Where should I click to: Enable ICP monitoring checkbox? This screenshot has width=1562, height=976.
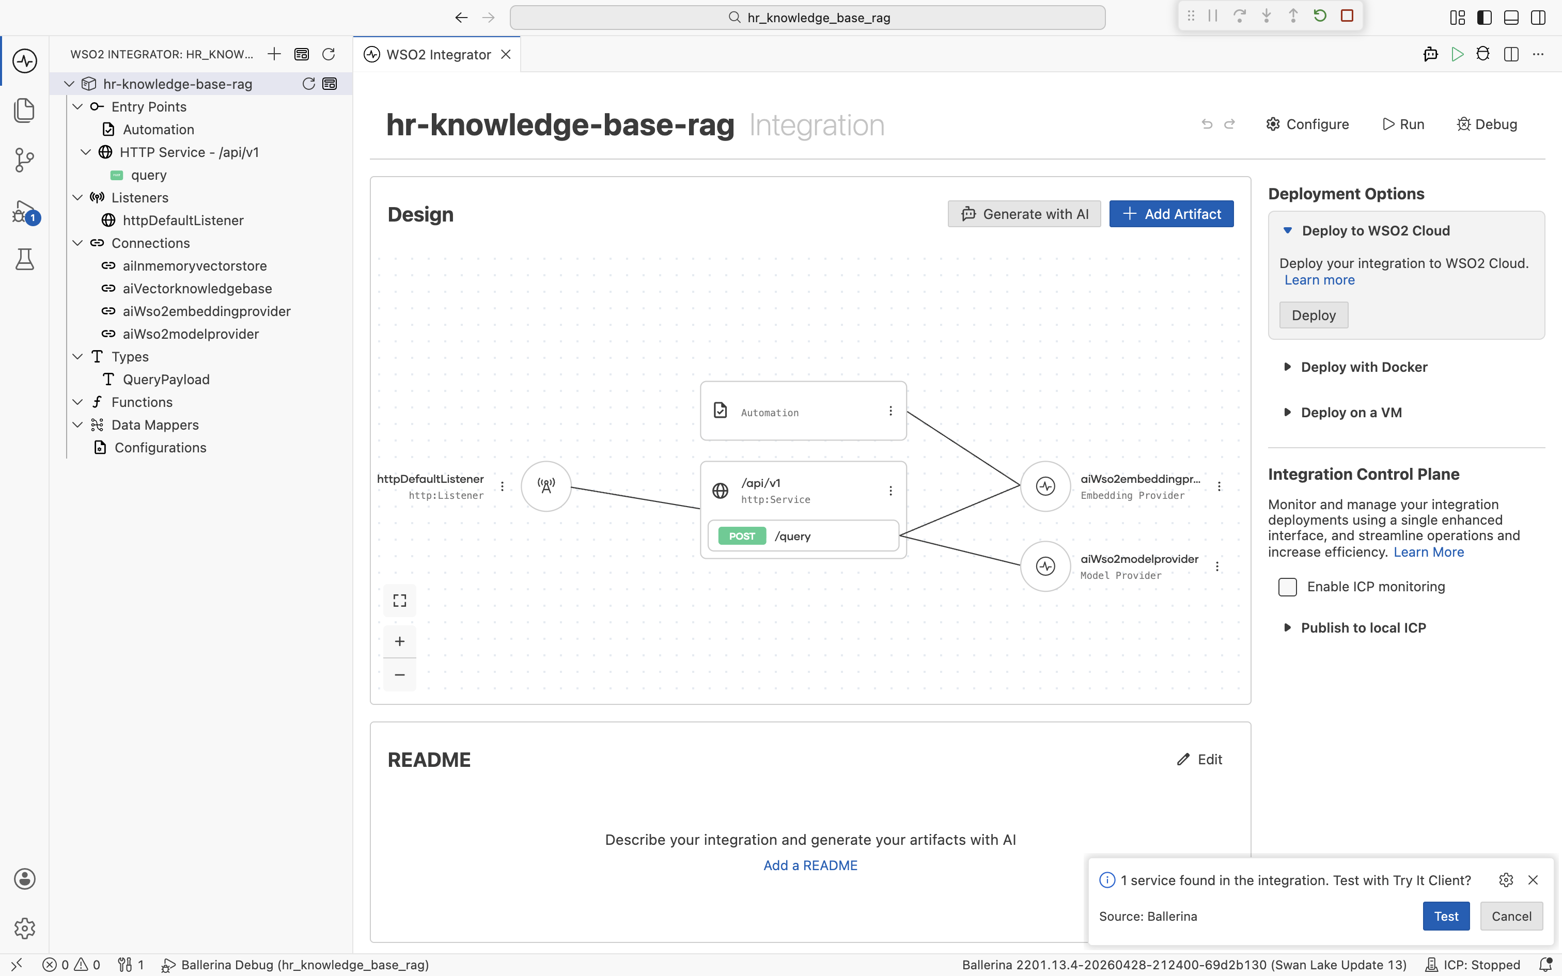click(x=1288, y=587)
